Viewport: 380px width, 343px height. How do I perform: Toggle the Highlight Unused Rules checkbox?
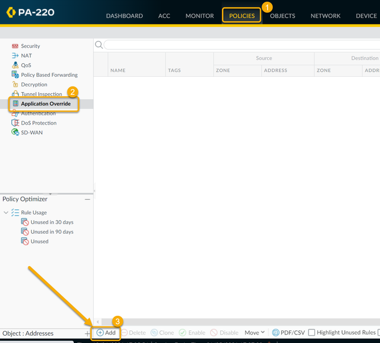click(311, 333)
